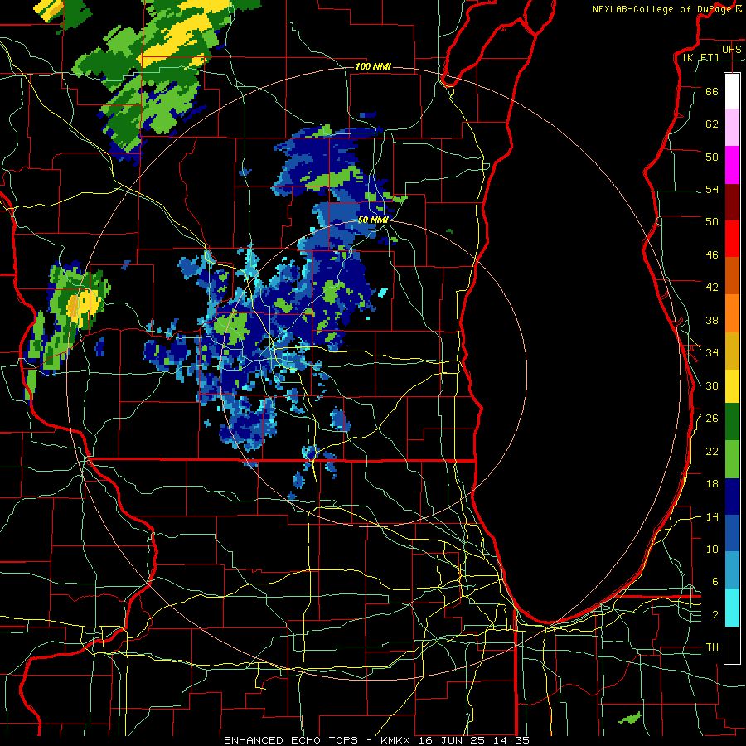Click the isolated green echo at bottom right
This screenshot has height=746, width=746.
tap(630, 718)
